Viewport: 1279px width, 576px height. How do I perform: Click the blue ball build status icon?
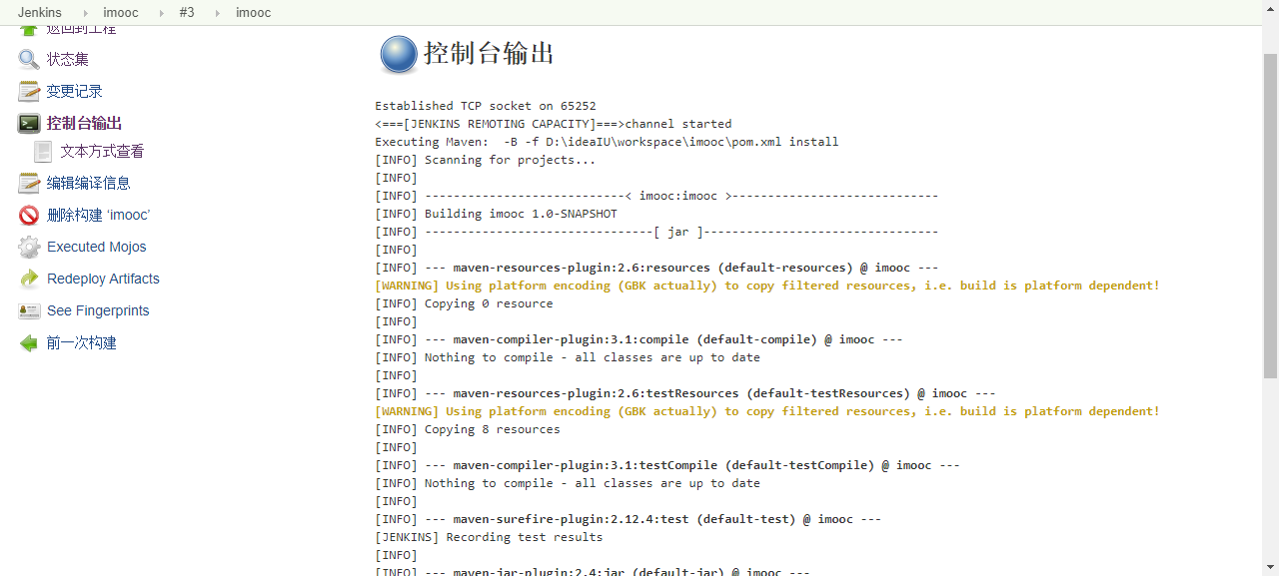point(399,54)
